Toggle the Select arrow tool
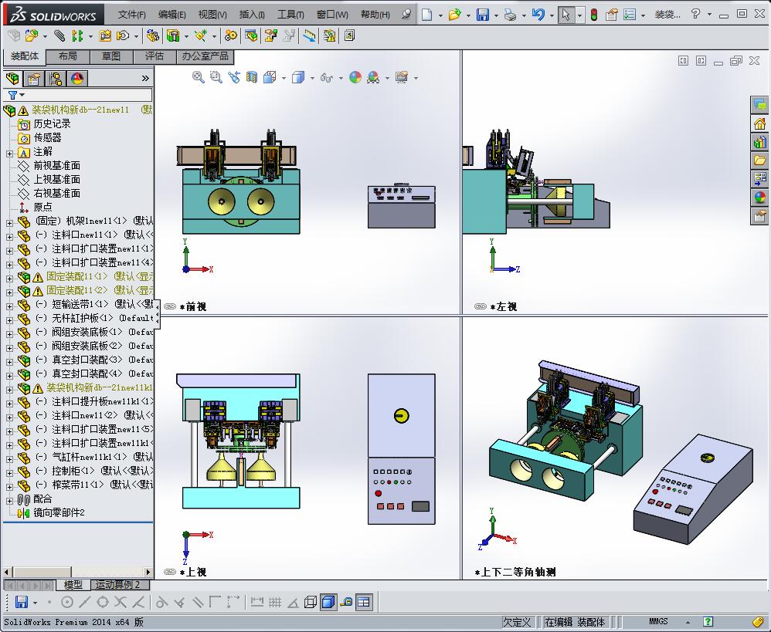Image resolution: width=771 pixels, height=632 pixels. [x=566, y=15]
